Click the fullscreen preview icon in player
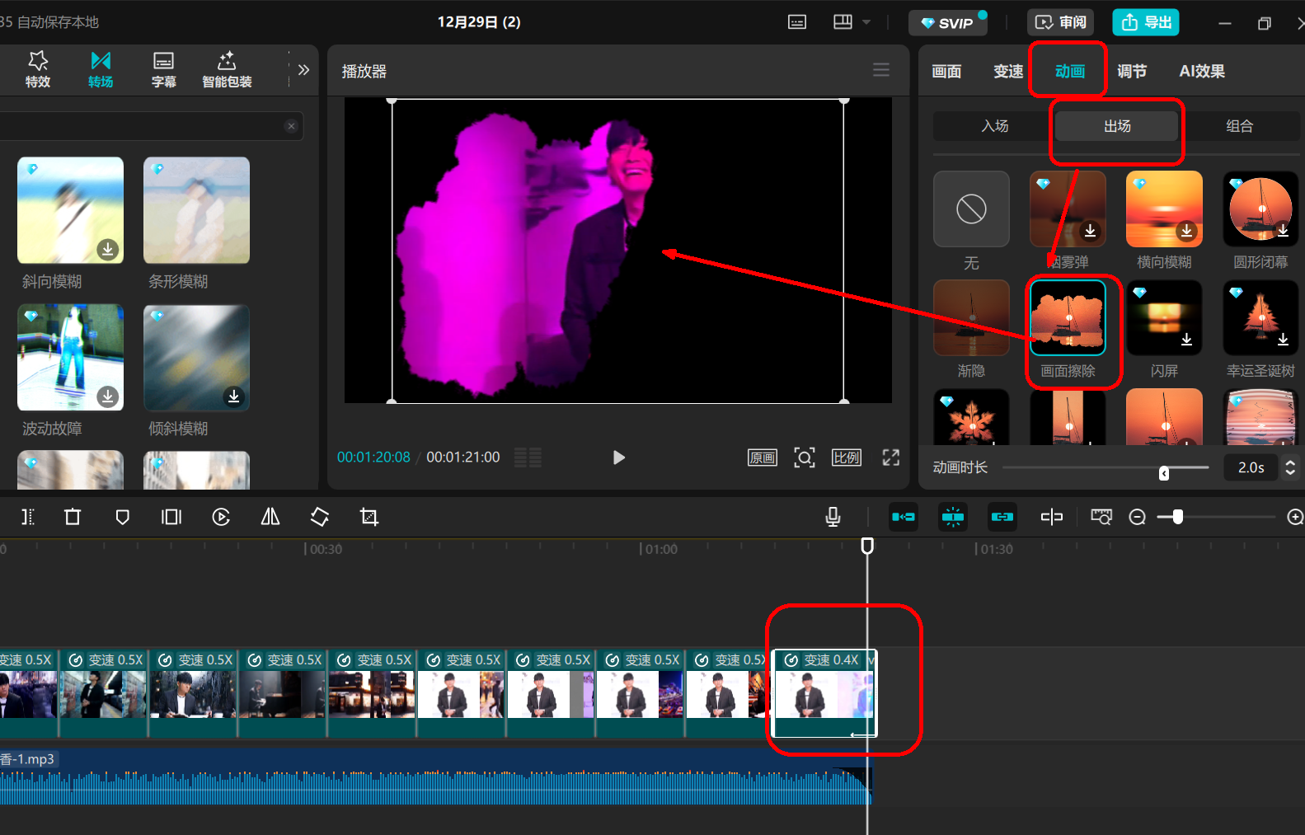Image resolution: width=1305 pixels, height=835 pixels. [891, 457]
